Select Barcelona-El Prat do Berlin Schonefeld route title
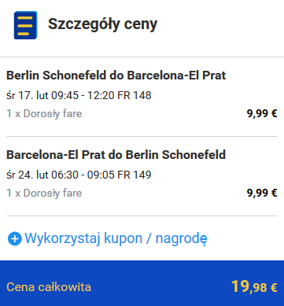Image resolution: width=284 pixels, height=306 pixels. [x=116, y=155]
